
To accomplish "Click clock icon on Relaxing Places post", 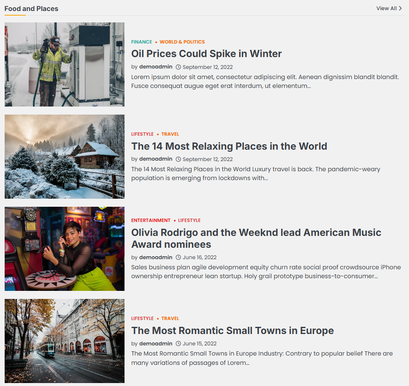I will click(178, 159).
